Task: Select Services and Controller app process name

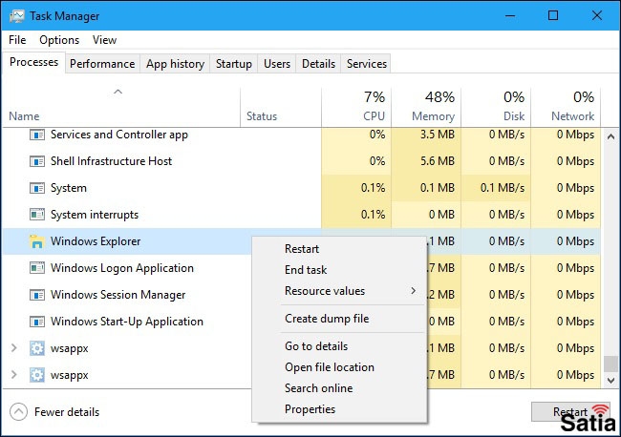Action: [x=119, y=135]
